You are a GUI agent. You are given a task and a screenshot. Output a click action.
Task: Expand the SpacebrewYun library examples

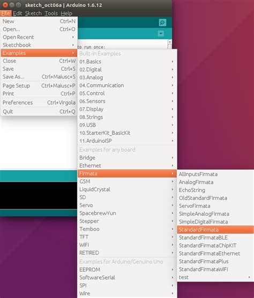coord(127,213)
